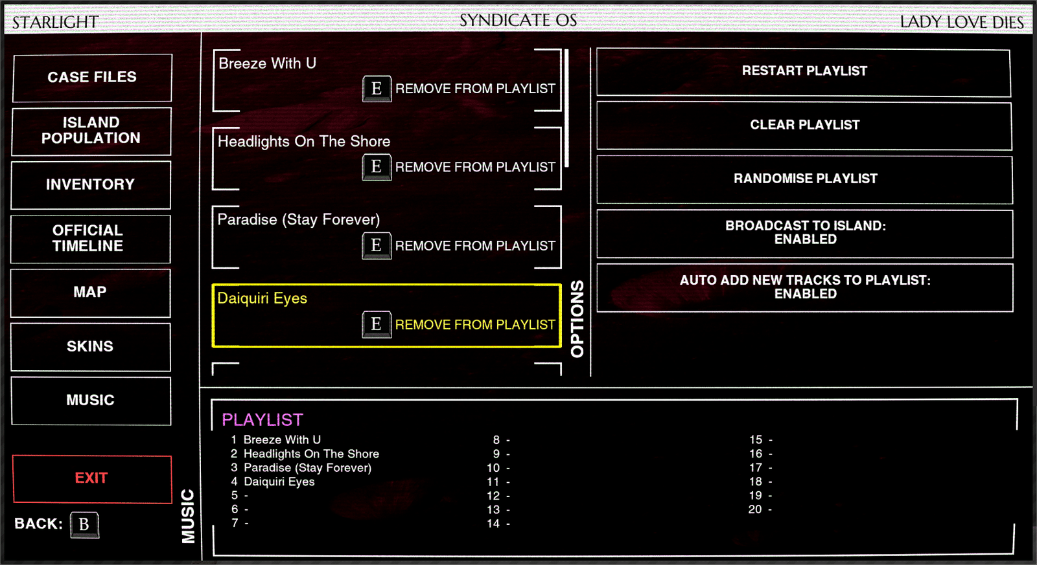Randomise the playlist order
1037x565 pixels.
click(x=805, y=179)
